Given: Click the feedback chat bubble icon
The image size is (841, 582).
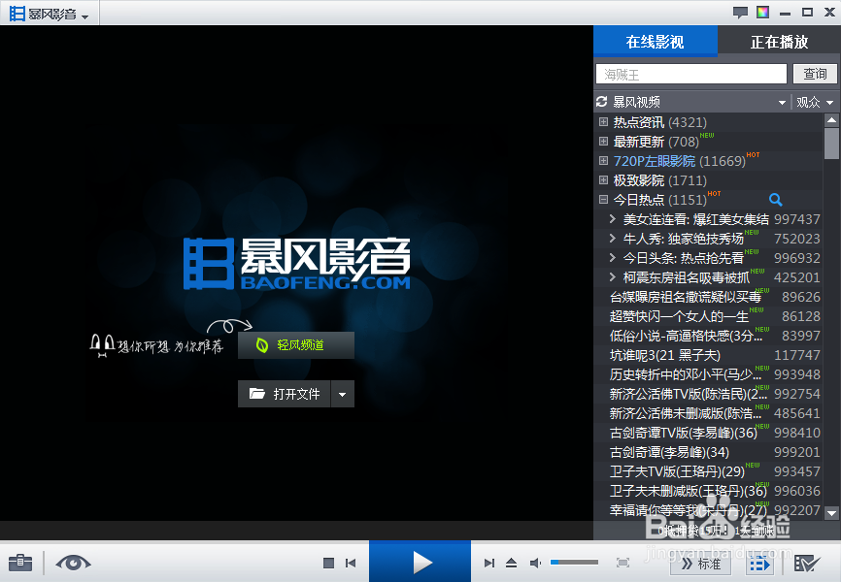Looking at the screenshot, I should (x=740, y=13).
